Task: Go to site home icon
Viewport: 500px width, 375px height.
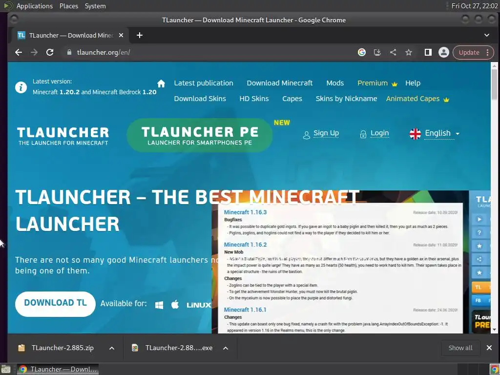Action: tap(161, 83)
